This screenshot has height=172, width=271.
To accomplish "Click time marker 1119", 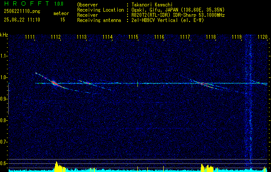I will (237, 37).
